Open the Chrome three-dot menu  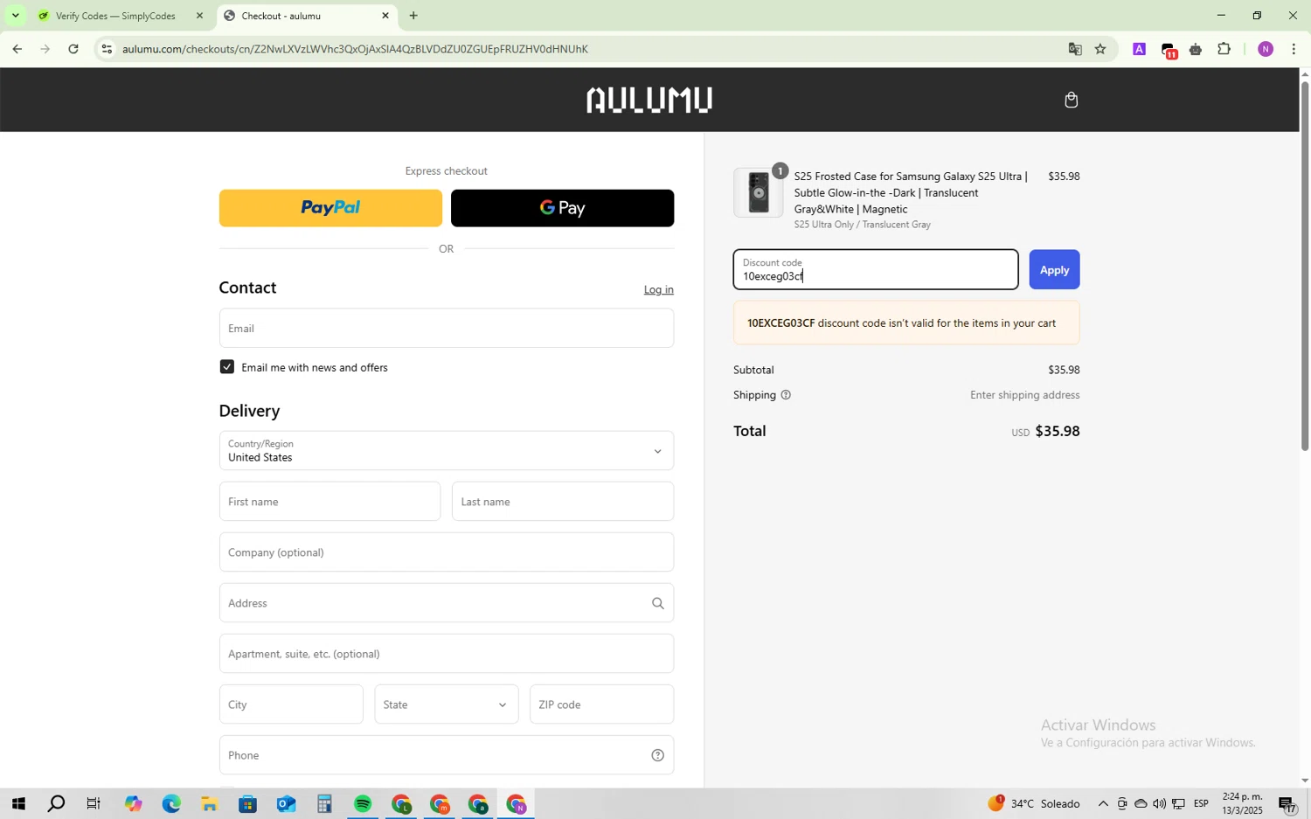(1294, 49)
